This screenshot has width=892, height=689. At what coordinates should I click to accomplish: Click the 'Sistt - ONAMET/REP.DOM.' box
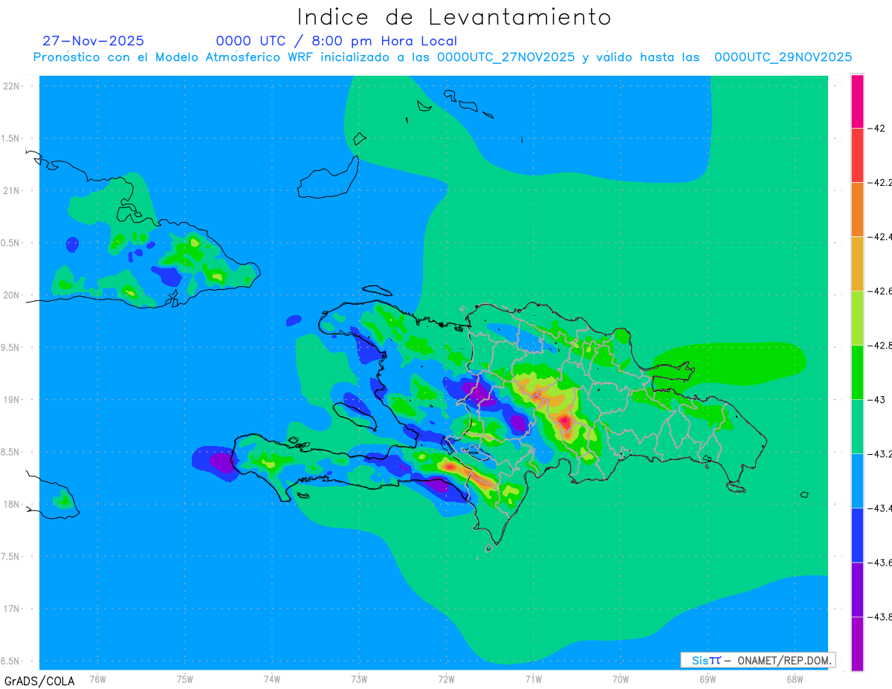coord(758,660)
